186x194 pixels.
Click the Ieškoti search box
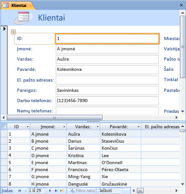[110, 191]
